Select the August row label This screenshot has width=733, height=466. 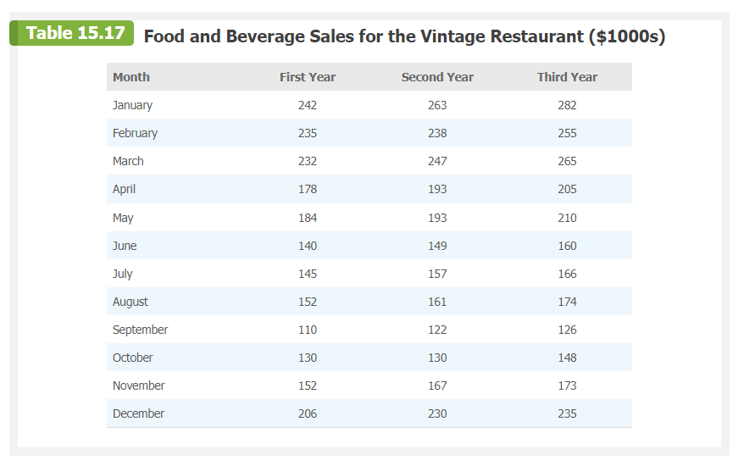click(x=130, y=302)
